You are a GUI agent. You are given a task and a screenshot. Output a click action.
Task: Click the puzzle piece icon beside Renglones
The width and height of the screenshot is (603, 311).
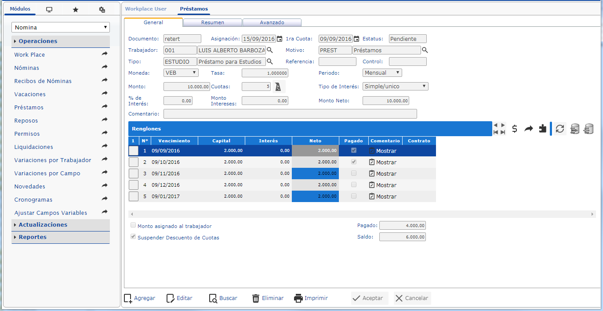coord(543,129)
